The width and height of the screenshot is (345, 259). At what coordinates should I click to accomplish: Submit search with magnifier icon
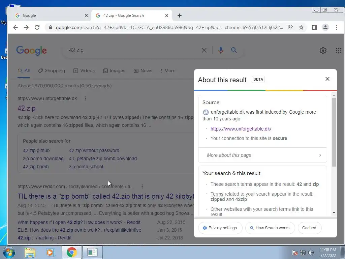click(x=234, y=50)
